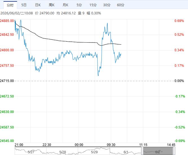Switch to the 5日 chart tab
This screenshot has height=155, width=188.
(24, 5)
